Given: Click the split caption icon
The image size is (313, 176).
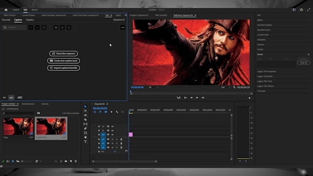Looking at the screenshot, I should (63, 28).
